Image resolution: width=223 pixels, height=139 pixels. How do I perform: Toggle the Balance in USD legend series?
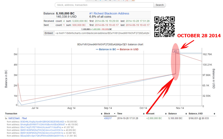coord(128,49)
